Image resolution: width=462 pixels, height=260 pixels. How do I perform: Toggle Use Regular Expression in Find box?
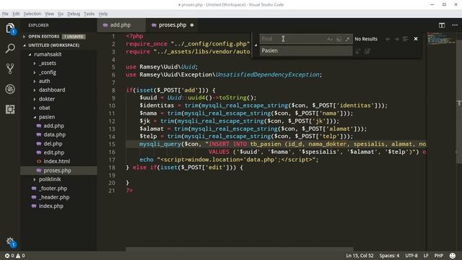347,39
